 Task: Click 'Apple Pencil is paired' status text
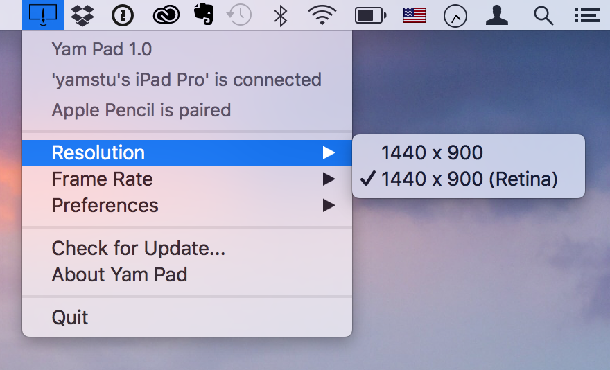pos(141,110)
